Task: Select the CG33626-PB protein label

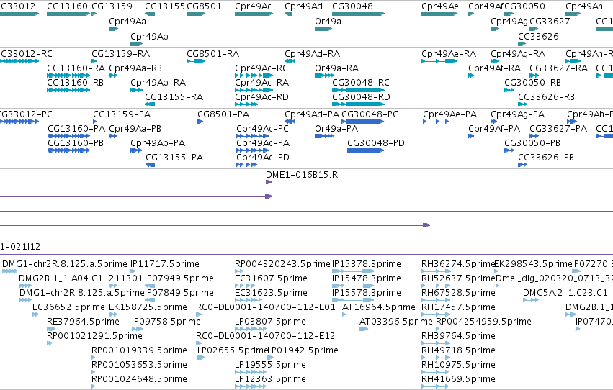Action: pos(546,158)
